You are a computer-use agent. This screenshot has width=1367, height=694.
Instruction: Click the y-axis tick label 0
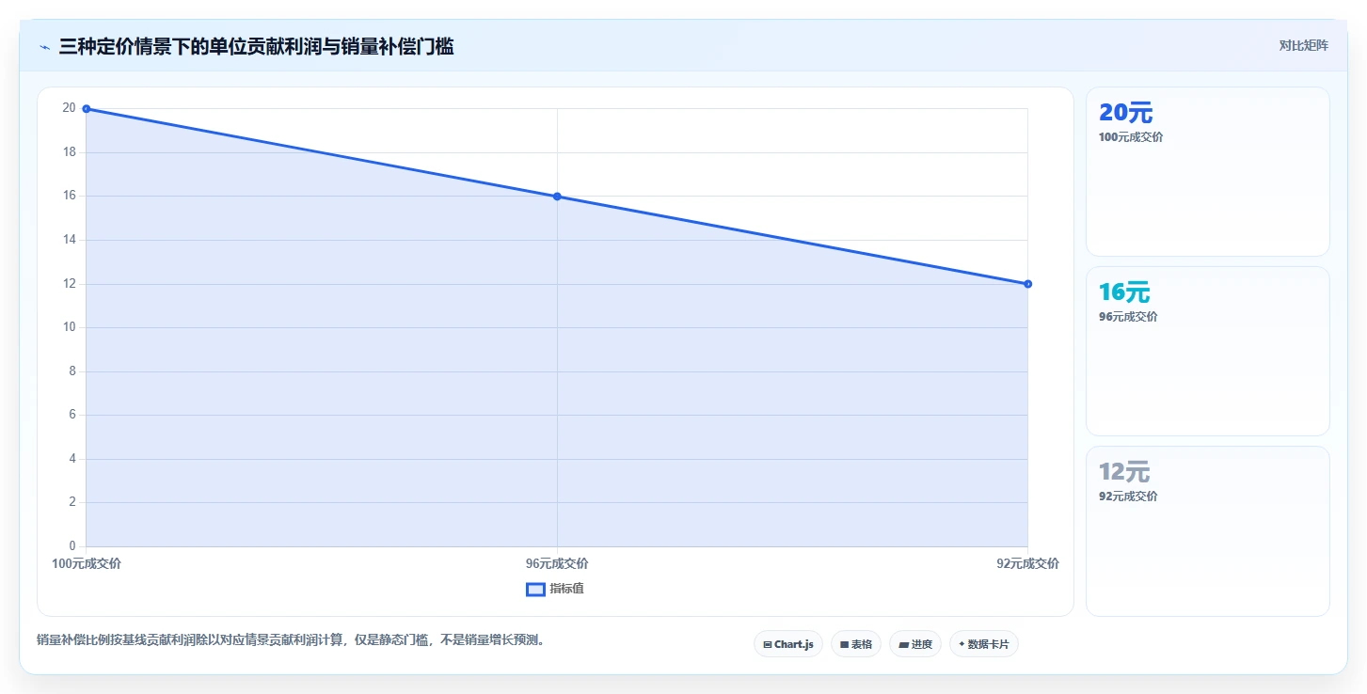pos(72,546)
